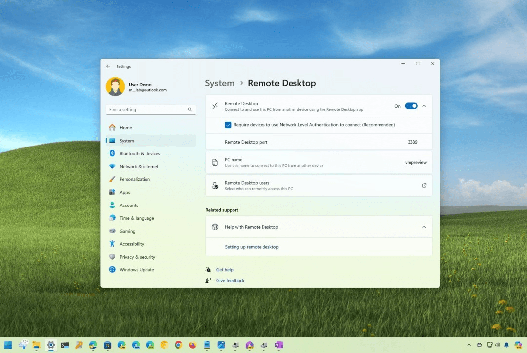Open the User Demo account profile
The height and width of the screenshot is (353, 527).
pyautogui.click(x=136, y=87)
